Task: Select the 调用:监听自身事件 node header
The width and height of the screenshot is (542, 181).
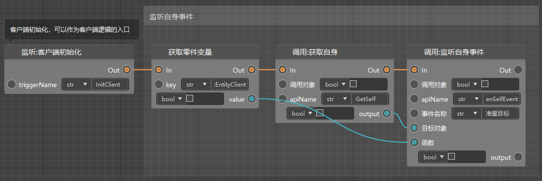Action: pos(466,52)
